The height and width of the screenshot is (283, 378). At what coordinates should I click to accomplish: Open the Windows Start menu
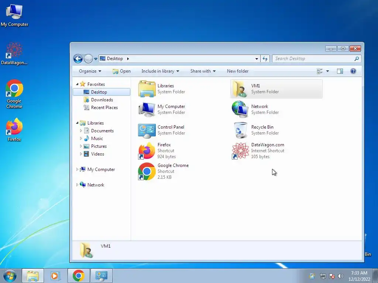point(10,276)
